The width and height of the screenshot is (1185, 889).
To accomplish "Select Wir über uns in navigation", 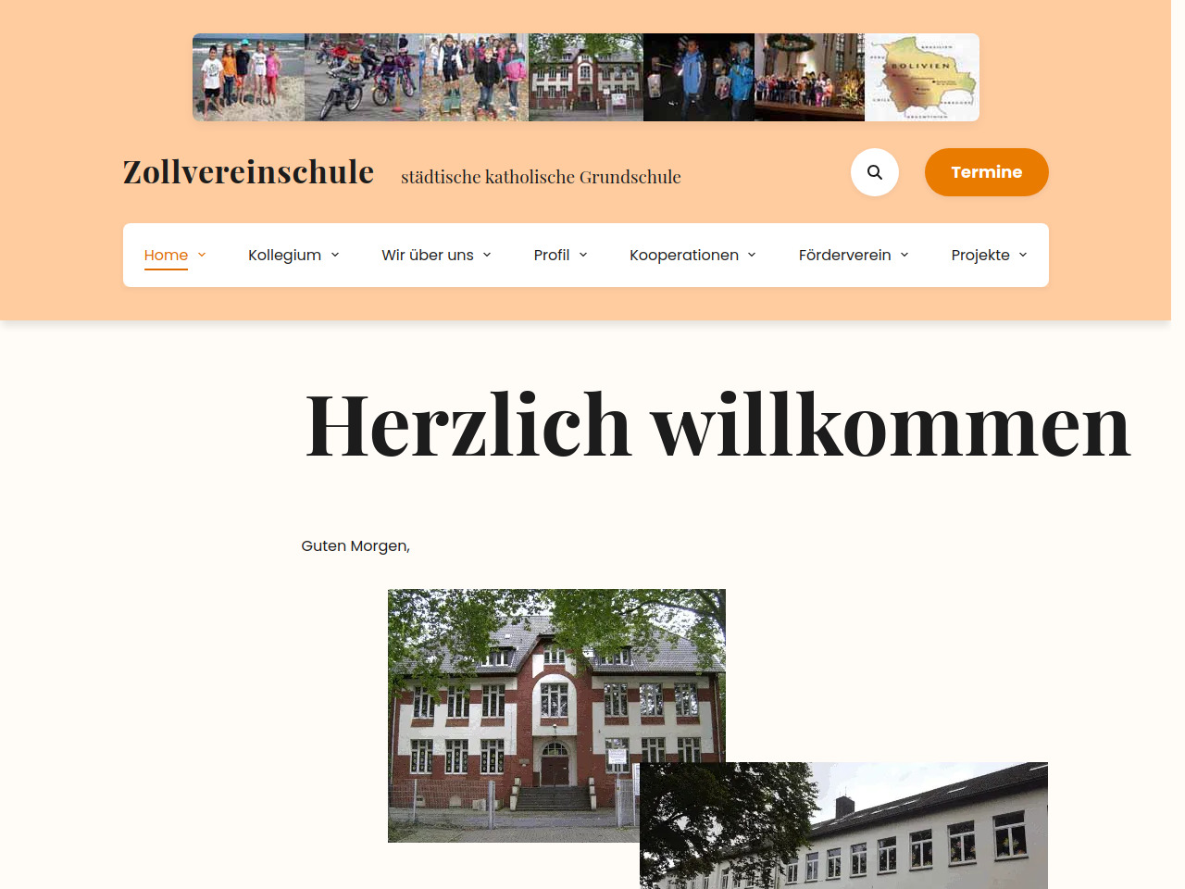I will click(x=427, y=255).
